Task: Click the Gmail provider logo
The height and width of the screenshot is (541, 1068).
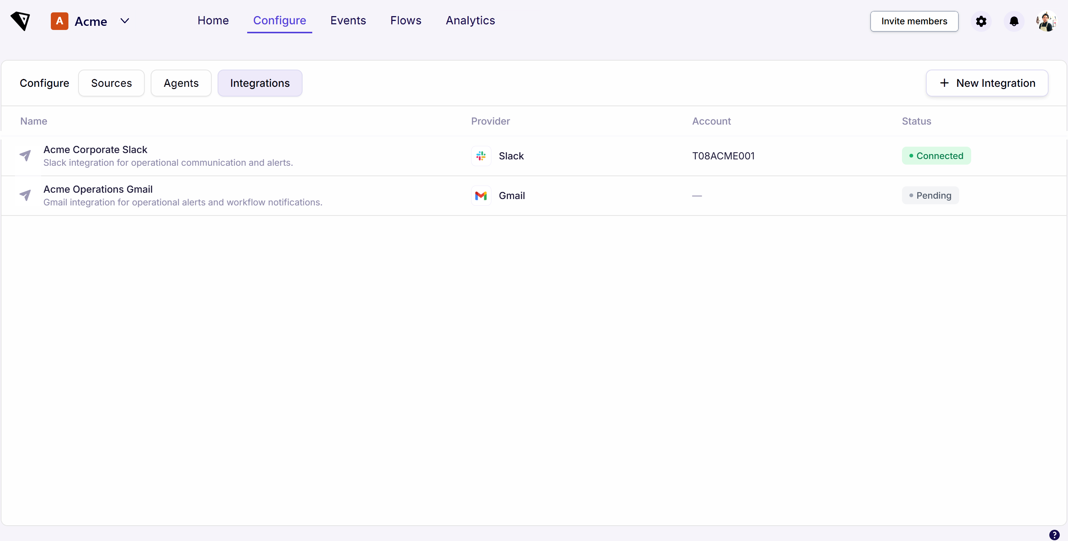Action: tap(481, 195)
